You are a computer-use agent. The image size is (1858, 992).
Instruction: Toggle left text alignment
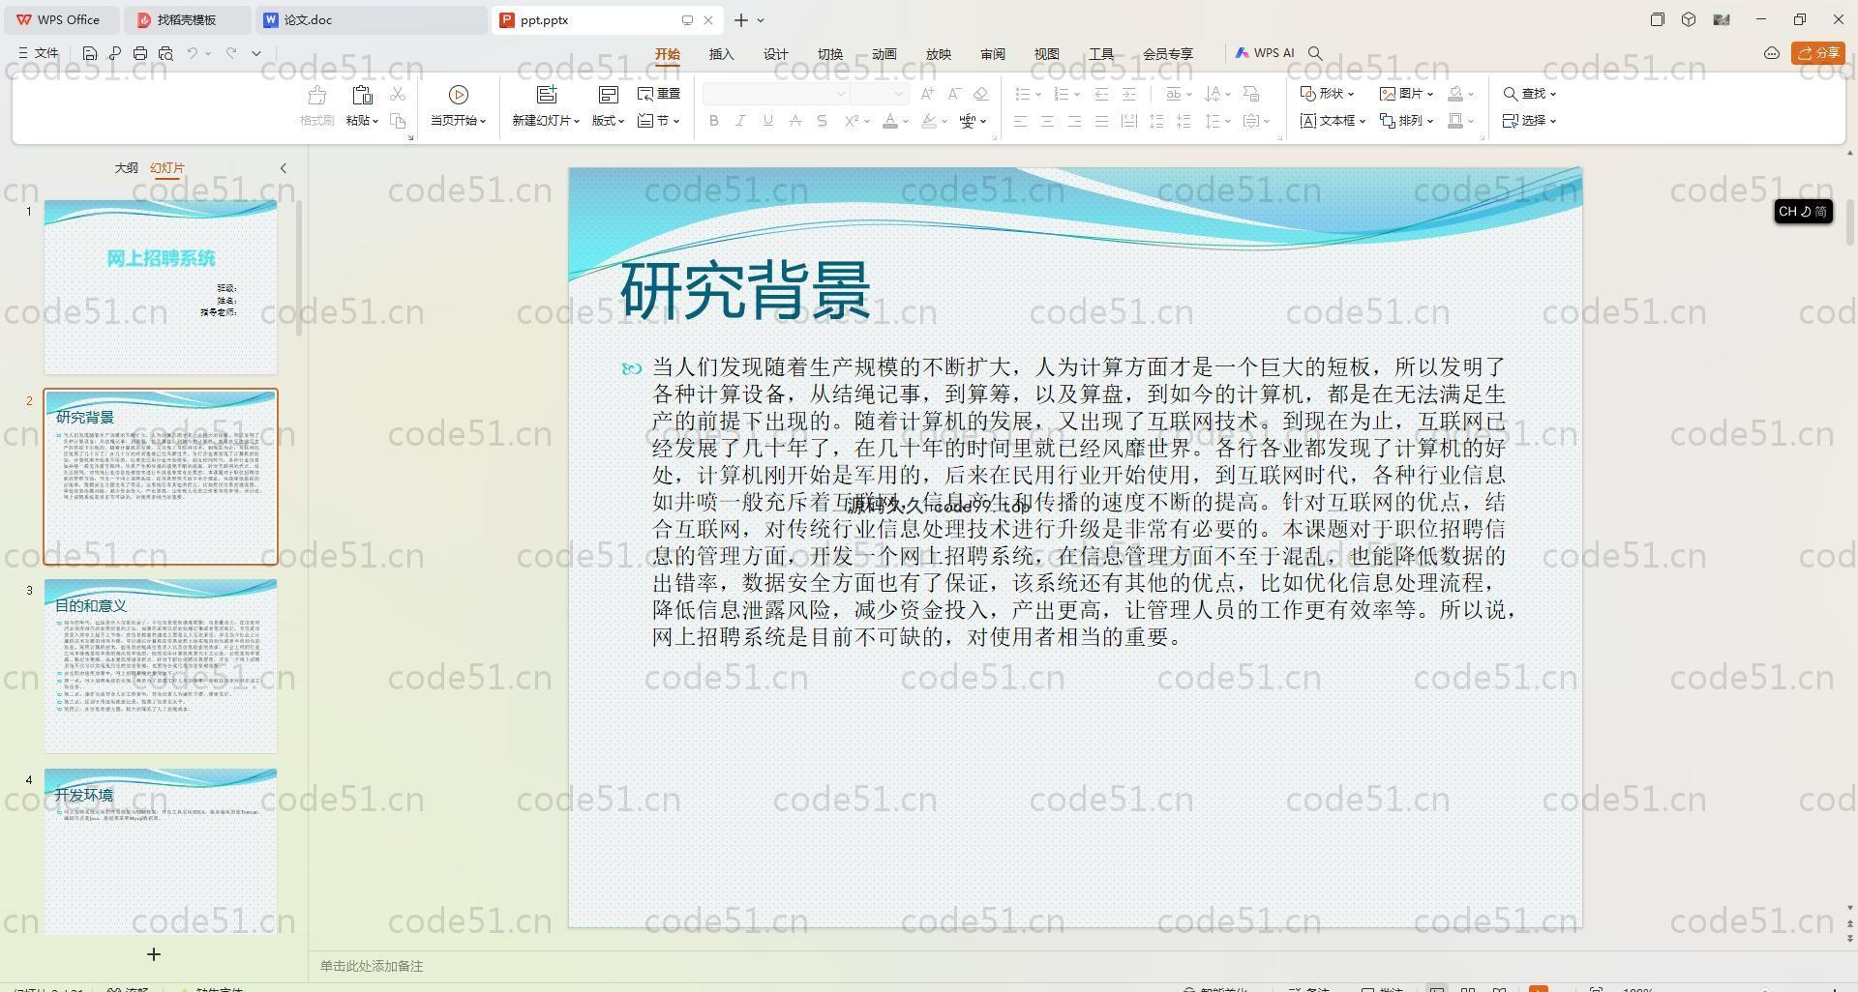point(1020,121)
